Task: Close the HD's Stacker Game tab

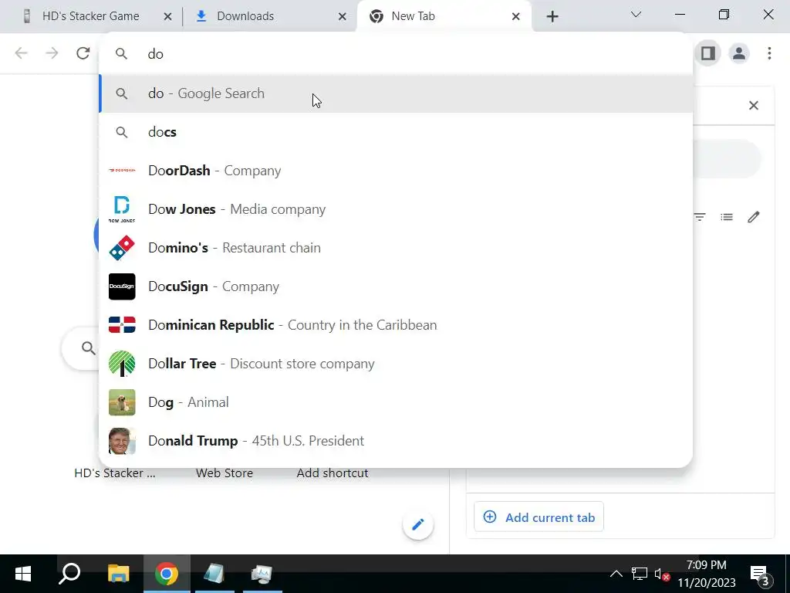Action: click(167, 17)
